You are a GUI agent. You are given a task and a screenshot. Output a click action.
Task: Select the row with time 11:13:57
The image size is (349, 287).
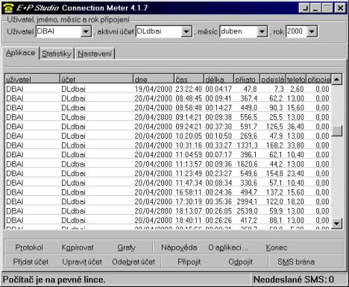click(168, 164)
